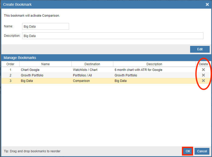The width and height of the screenshot is (212, 157).
Task: Click the 6 month chart description cell
Action: [138, 70]
